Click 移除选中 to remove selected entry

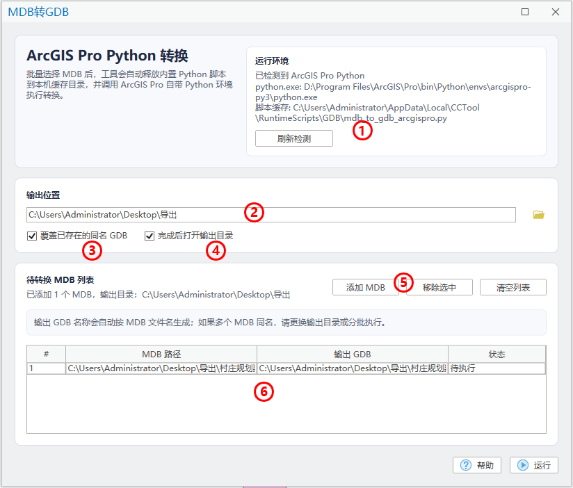click(439, 287)
